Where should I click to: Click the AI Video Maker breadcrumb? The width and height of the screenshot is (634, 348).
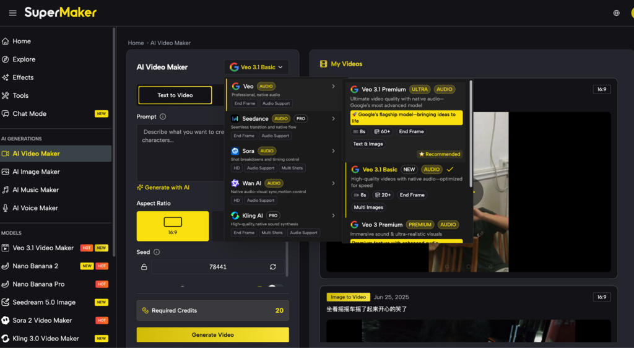point(171,43)
